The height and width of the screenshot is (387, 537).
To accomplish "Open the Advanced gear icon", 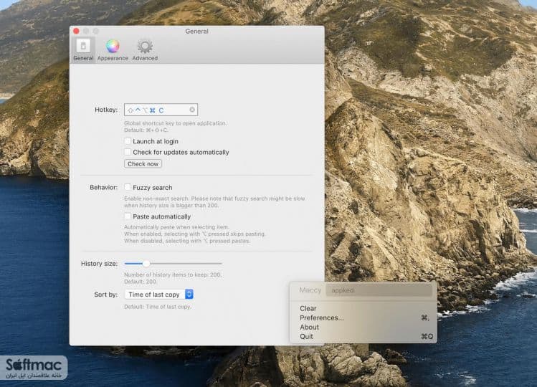I will pos(145,47).
